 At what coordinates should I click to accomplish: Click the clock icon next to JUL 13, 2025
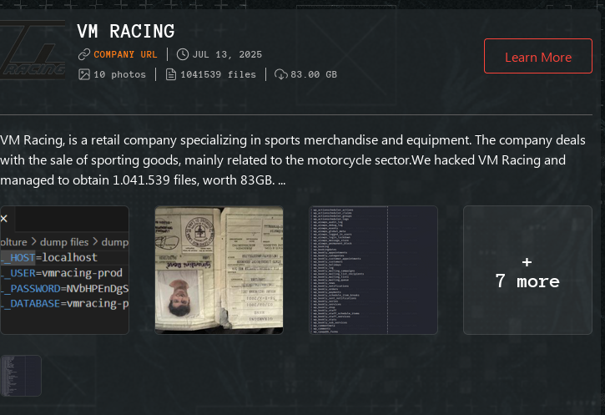point(183,54)
